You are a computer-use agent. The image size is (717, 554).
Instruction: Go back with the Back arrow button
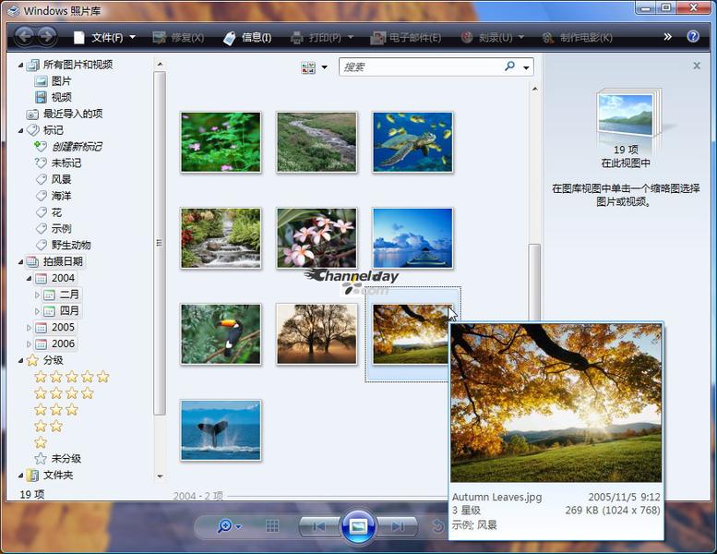pos(25,36)
